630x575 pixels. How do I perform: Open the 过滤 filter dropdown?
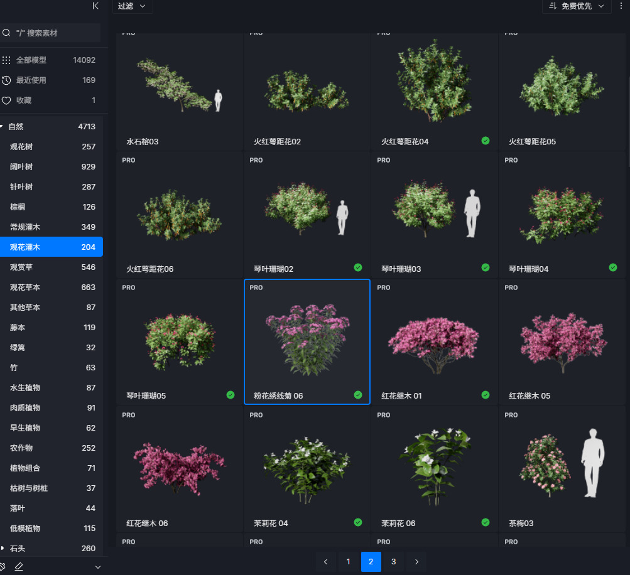point(133,6)
